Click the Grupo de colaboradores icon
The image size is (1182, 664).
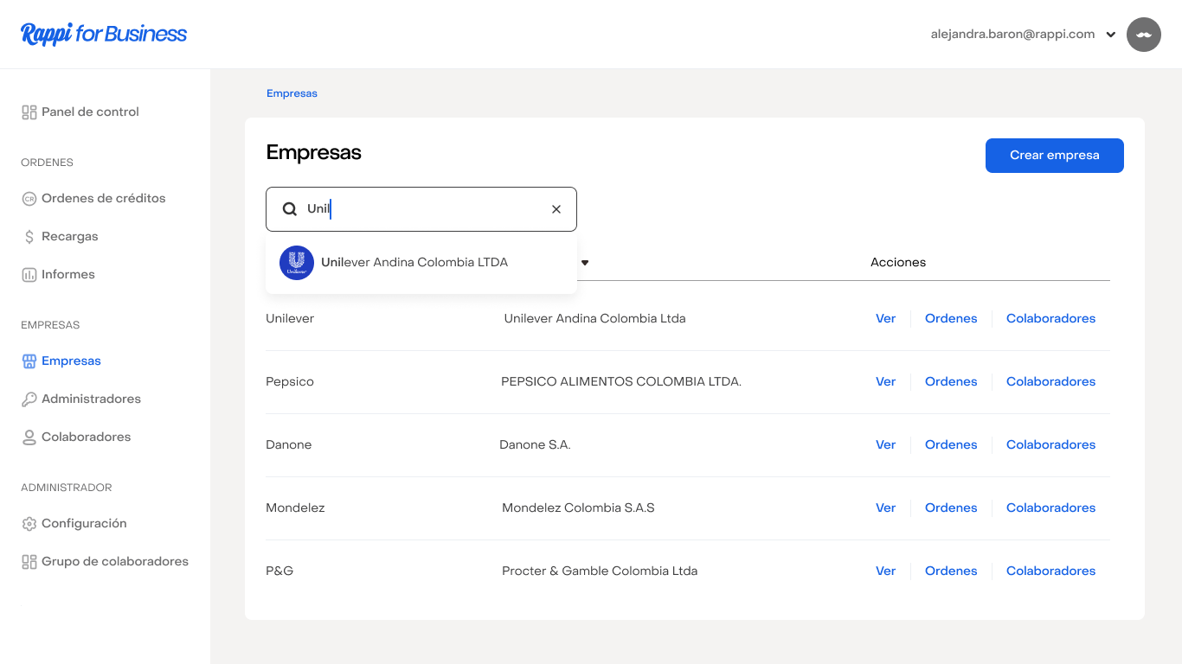(x=29, y=562)
